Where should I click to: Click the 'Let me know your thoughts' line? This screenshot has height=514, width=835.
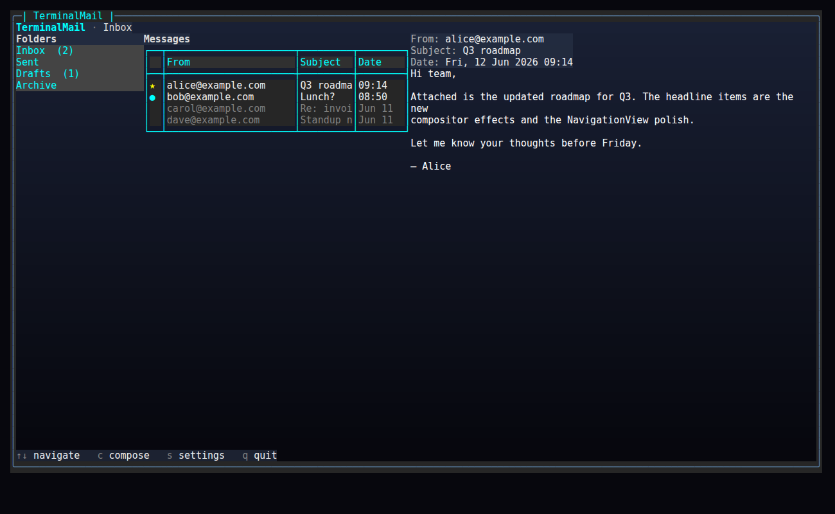click(x=526, y=143)
